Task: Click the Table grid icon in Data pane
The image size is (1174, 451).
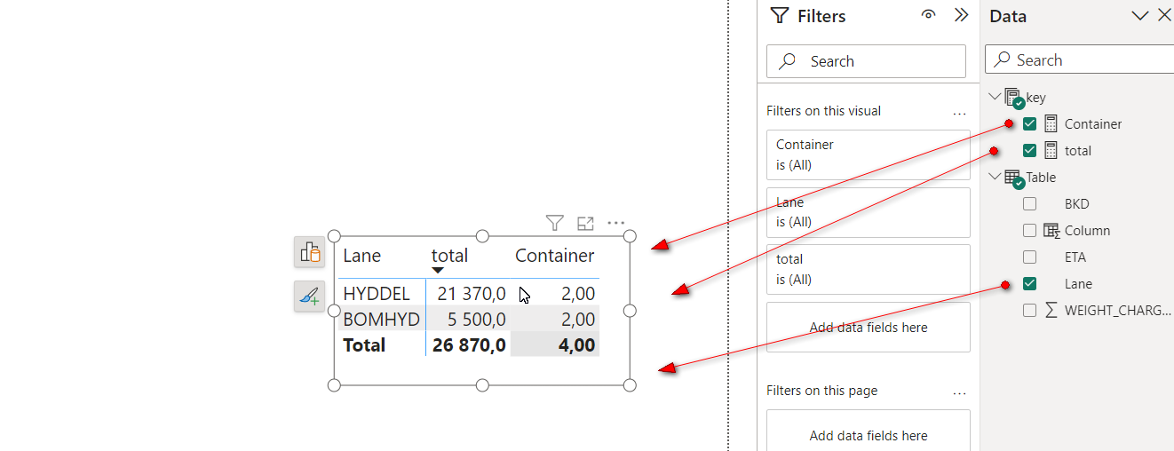Action: (1014, 178)
